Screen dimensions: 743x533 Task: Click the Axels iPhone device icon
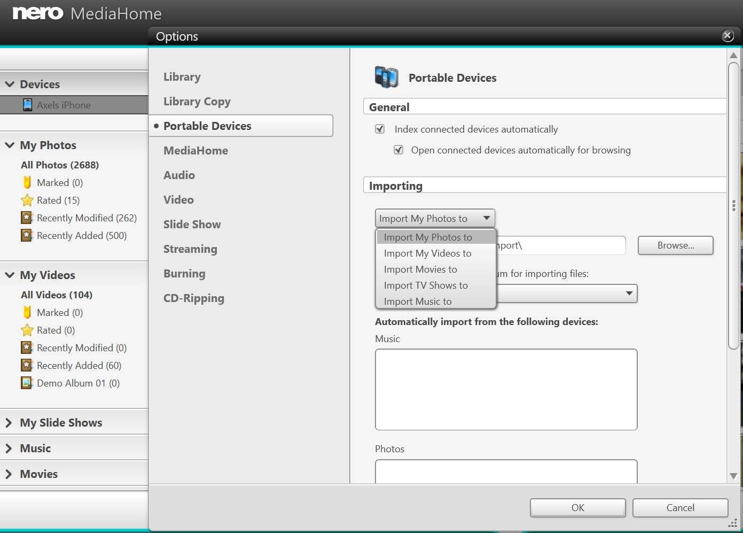[27, 105]
